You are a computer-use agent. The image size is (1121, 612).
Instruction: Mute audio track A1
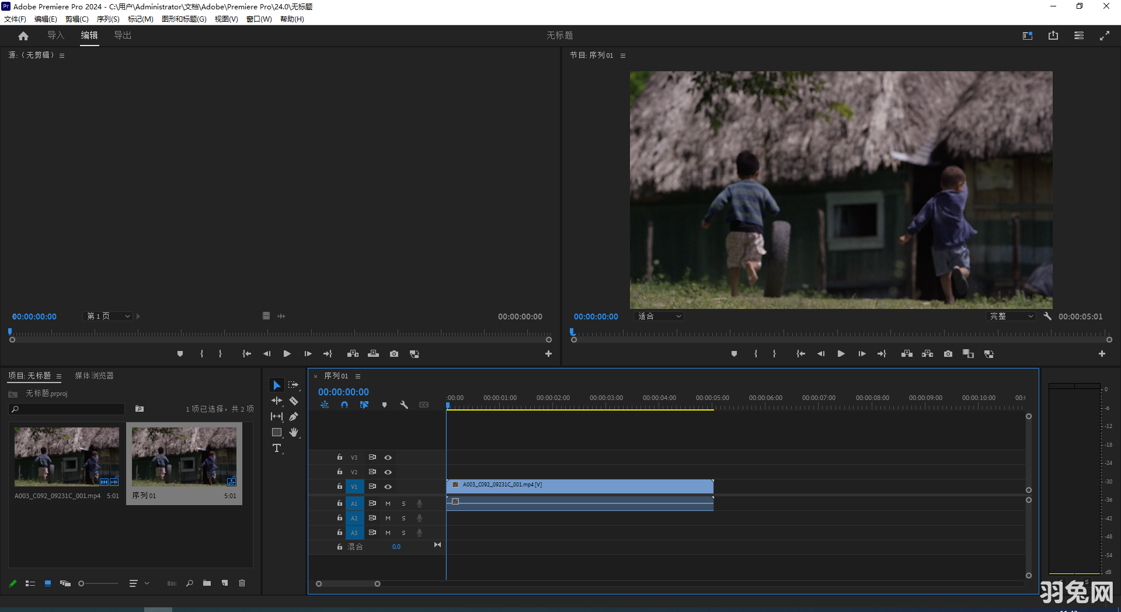(x=387, y=503)
